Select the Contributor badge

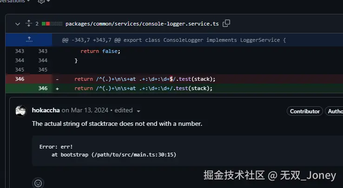coord(305,111)
